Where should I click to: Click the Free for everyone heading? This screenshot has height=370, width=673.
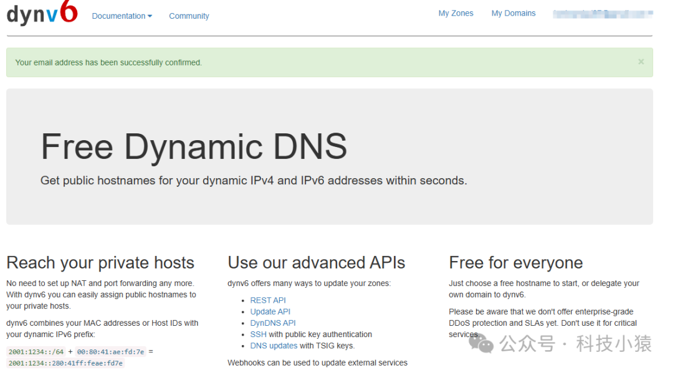click(x=516, y=262)
